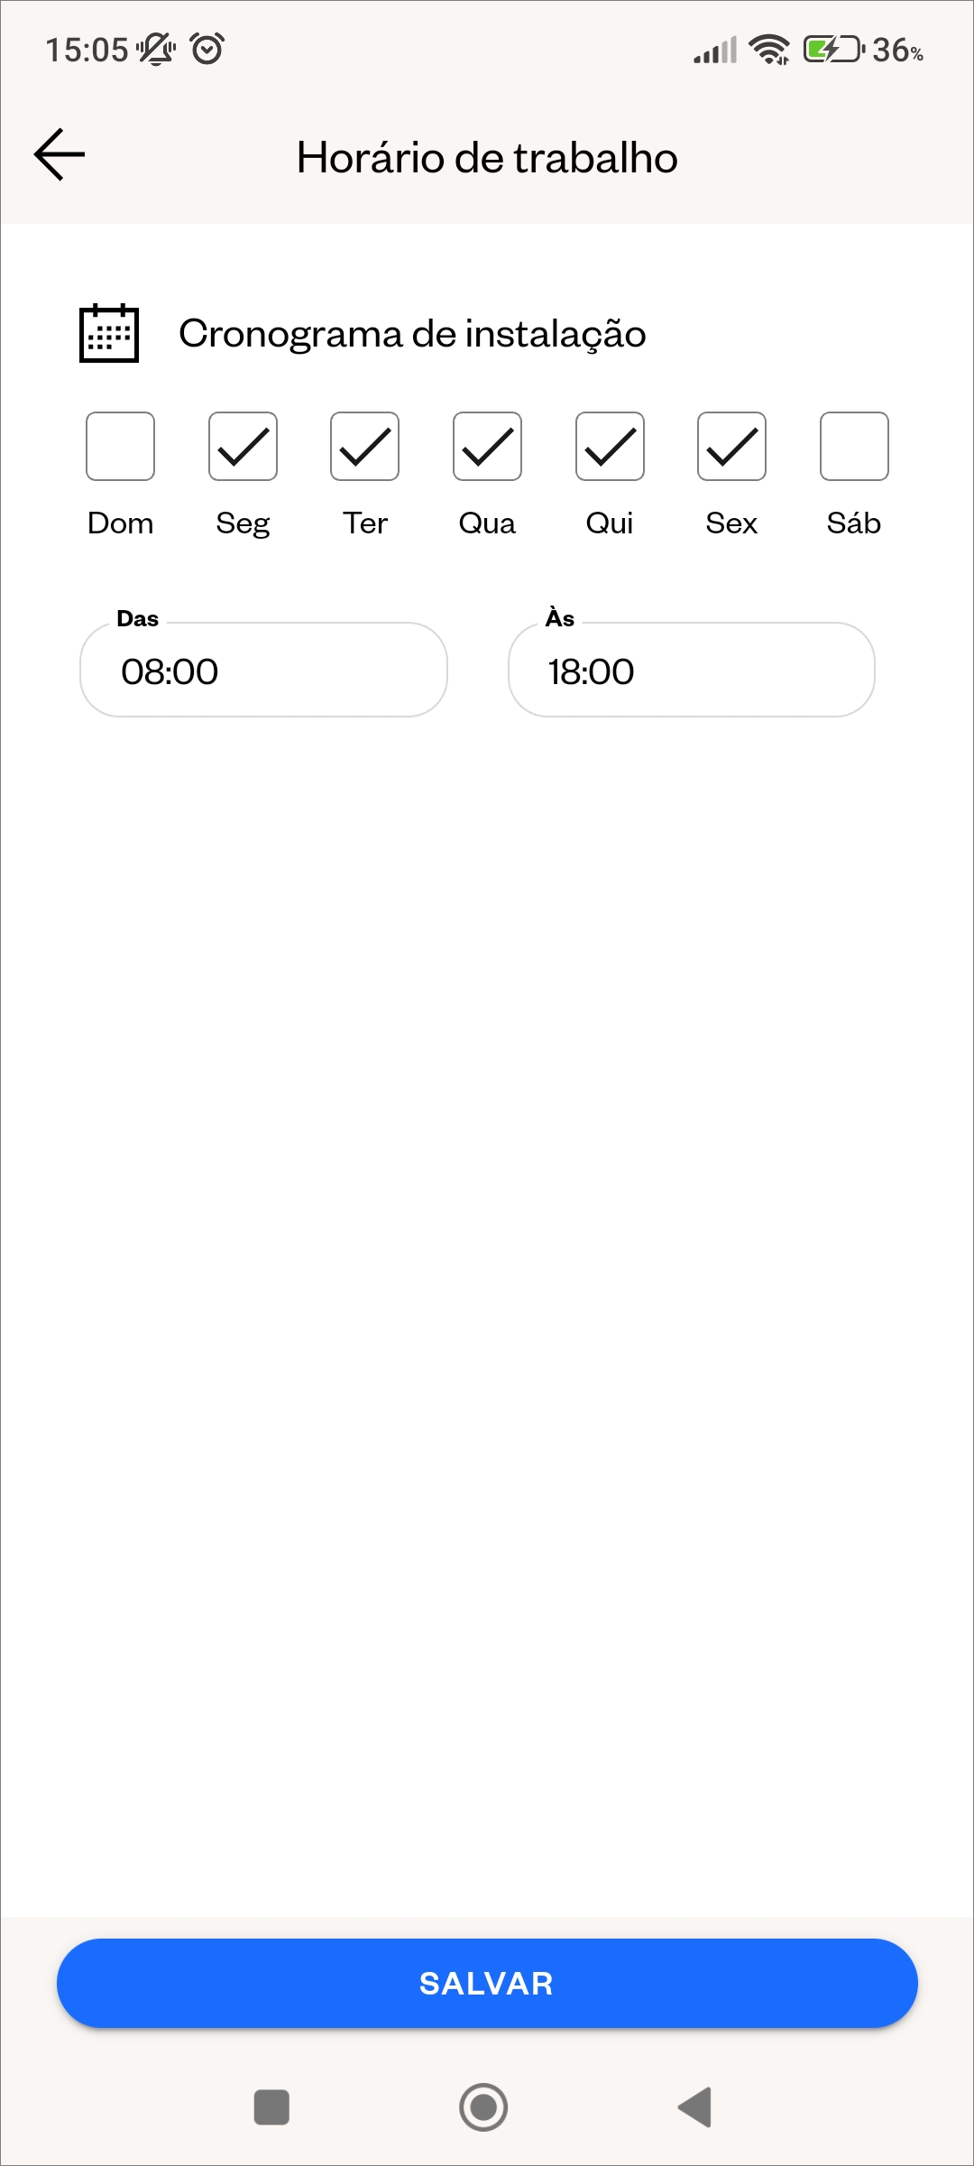
Task: Tap the Cronograma de instalação heading
Action: [x=412, y=334]
